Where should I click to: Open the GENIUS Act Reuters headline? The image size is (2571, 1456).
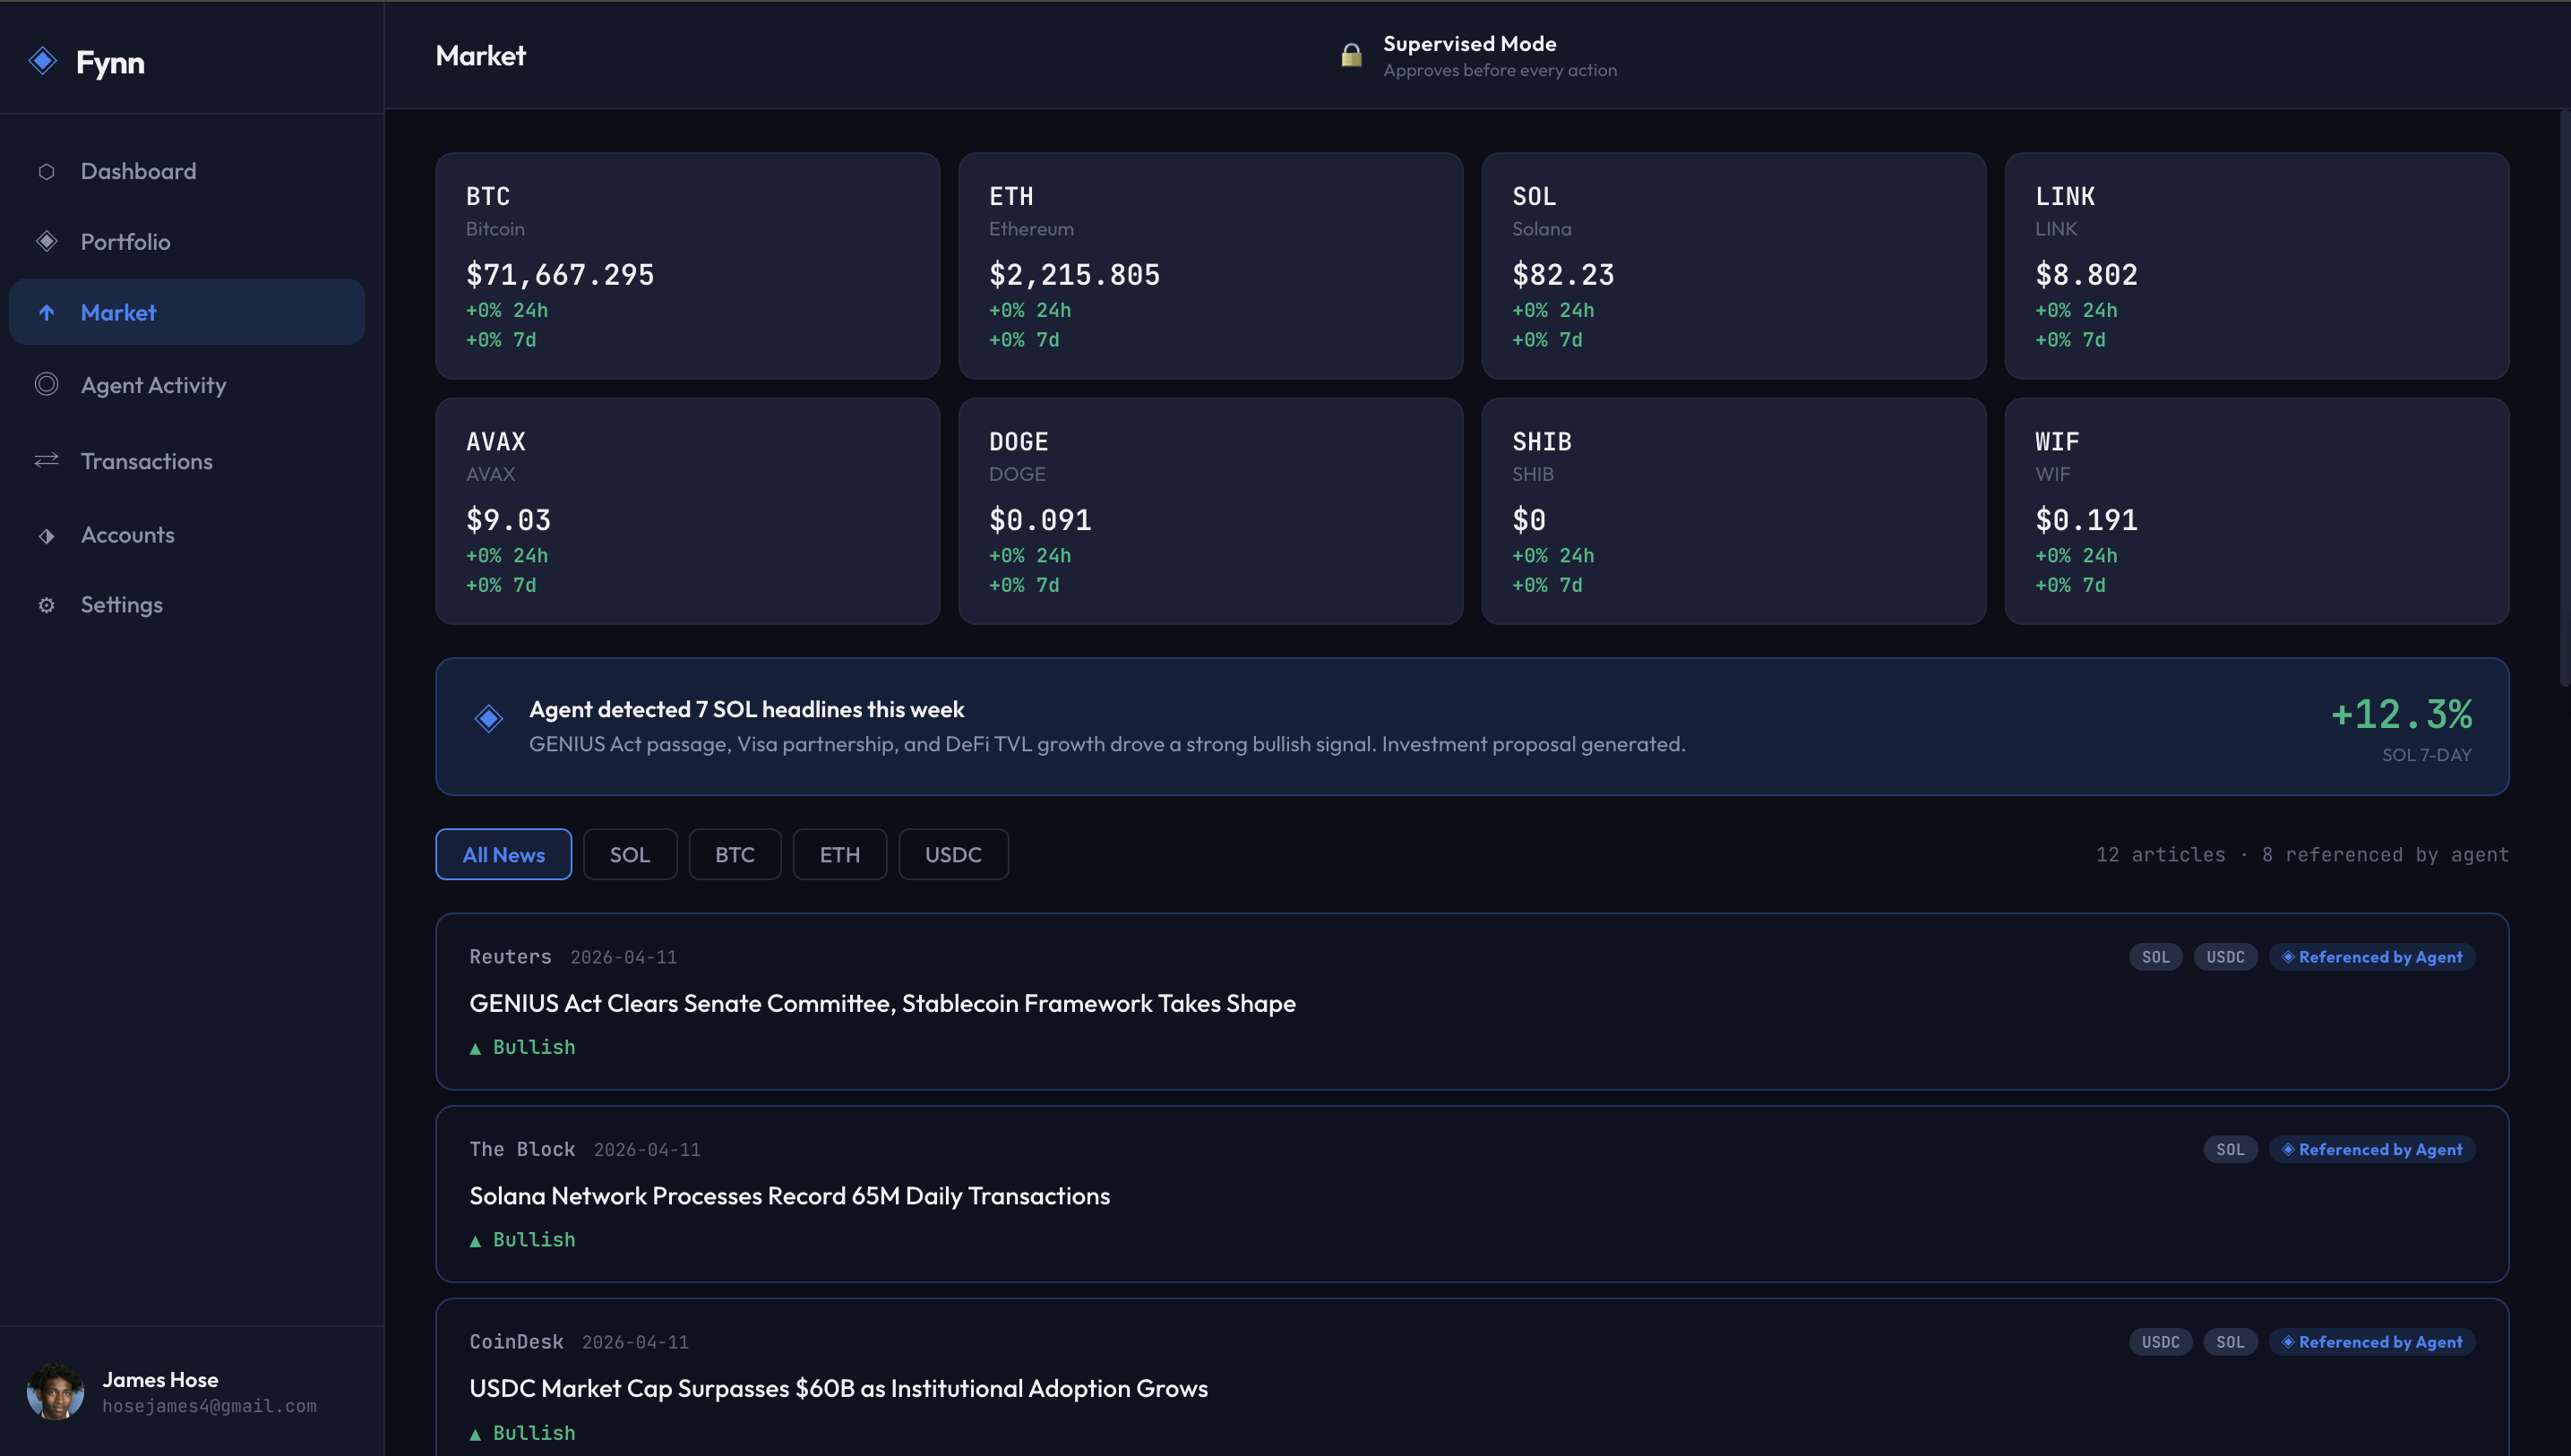click(881, 1003)
